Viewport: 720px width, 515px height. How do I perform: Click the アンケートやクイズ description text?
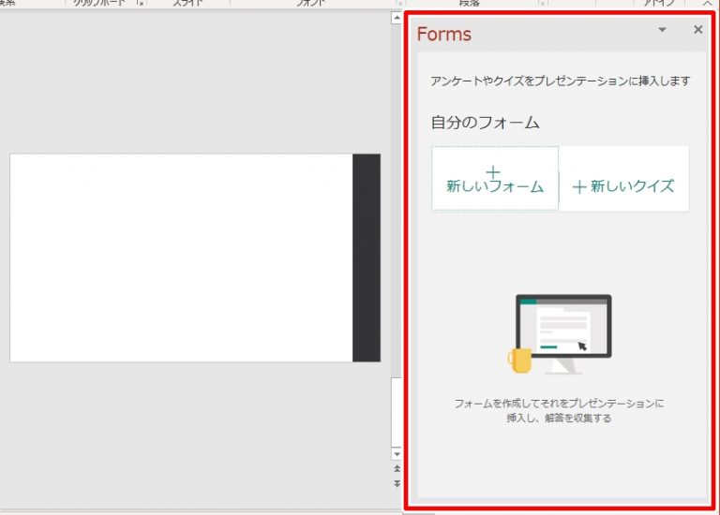(x=561, y=81)
